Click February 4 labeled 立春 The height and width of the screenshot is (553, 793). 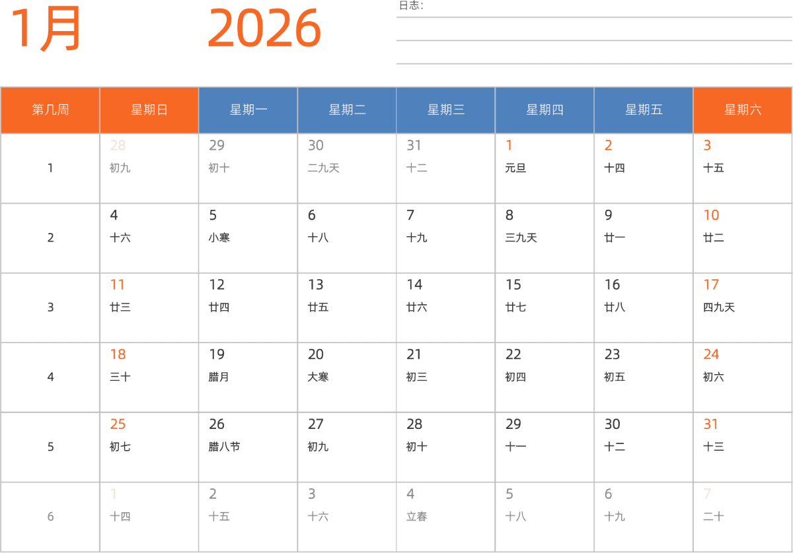point(446,517)
